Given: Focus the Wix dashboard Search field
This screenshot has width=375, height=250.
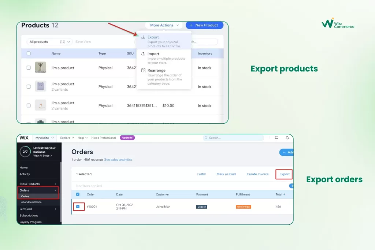Looking at the screenshot, I should click(x=233, y=138).
